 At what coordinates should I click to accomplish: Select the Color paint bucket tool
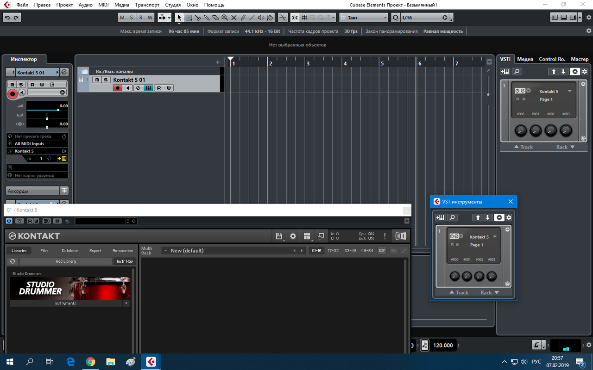[x=270, y=18]
